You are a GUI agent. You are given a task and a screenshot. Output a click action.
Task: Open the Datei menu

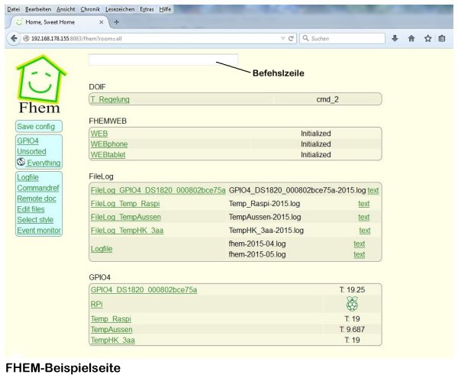pyautogui.click(x=13, y=8)
